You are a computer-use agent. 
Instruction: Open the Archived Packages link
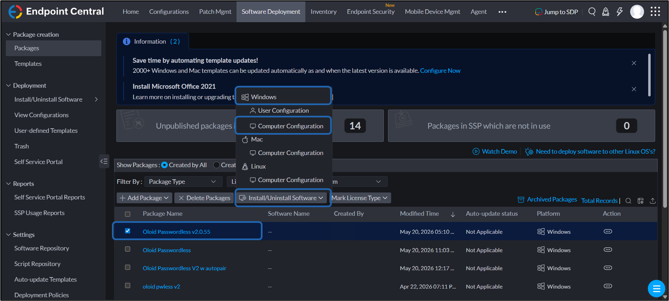coord(547,200)
